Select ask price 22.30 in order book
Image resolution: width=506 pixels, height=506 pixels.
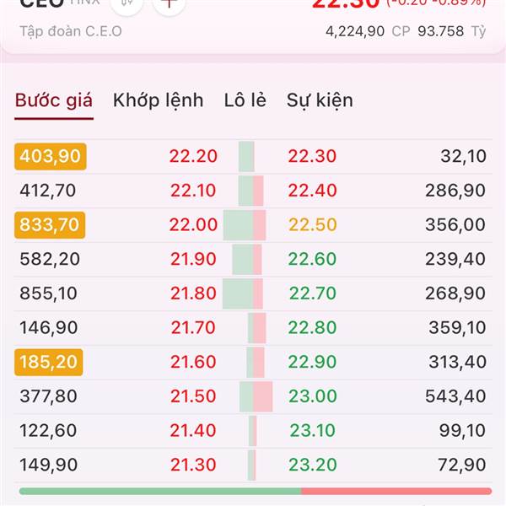[x=312, y=157]
